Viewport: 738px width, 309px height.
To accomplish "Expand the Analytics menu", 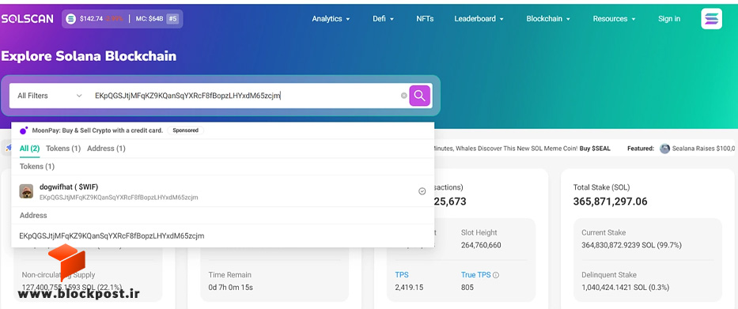I will pyautogui.click(x=331, y=19).
